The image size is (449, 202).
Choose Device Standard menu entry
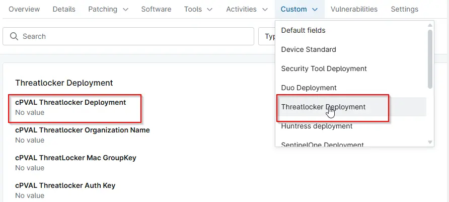pos(309,49)
